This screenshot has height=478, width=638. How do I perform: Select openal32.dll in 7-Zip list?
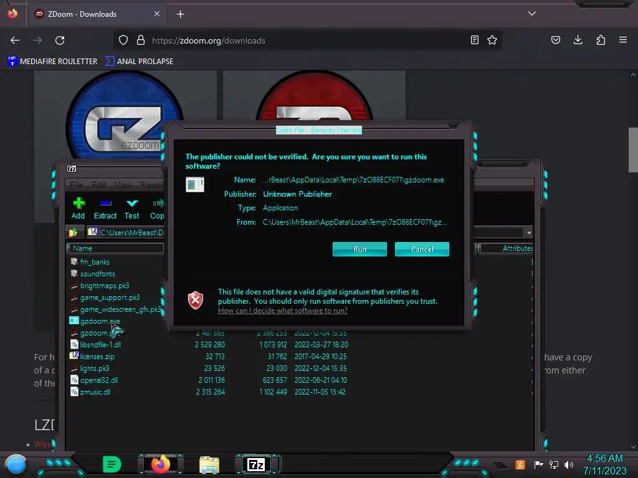click(99, 380)
